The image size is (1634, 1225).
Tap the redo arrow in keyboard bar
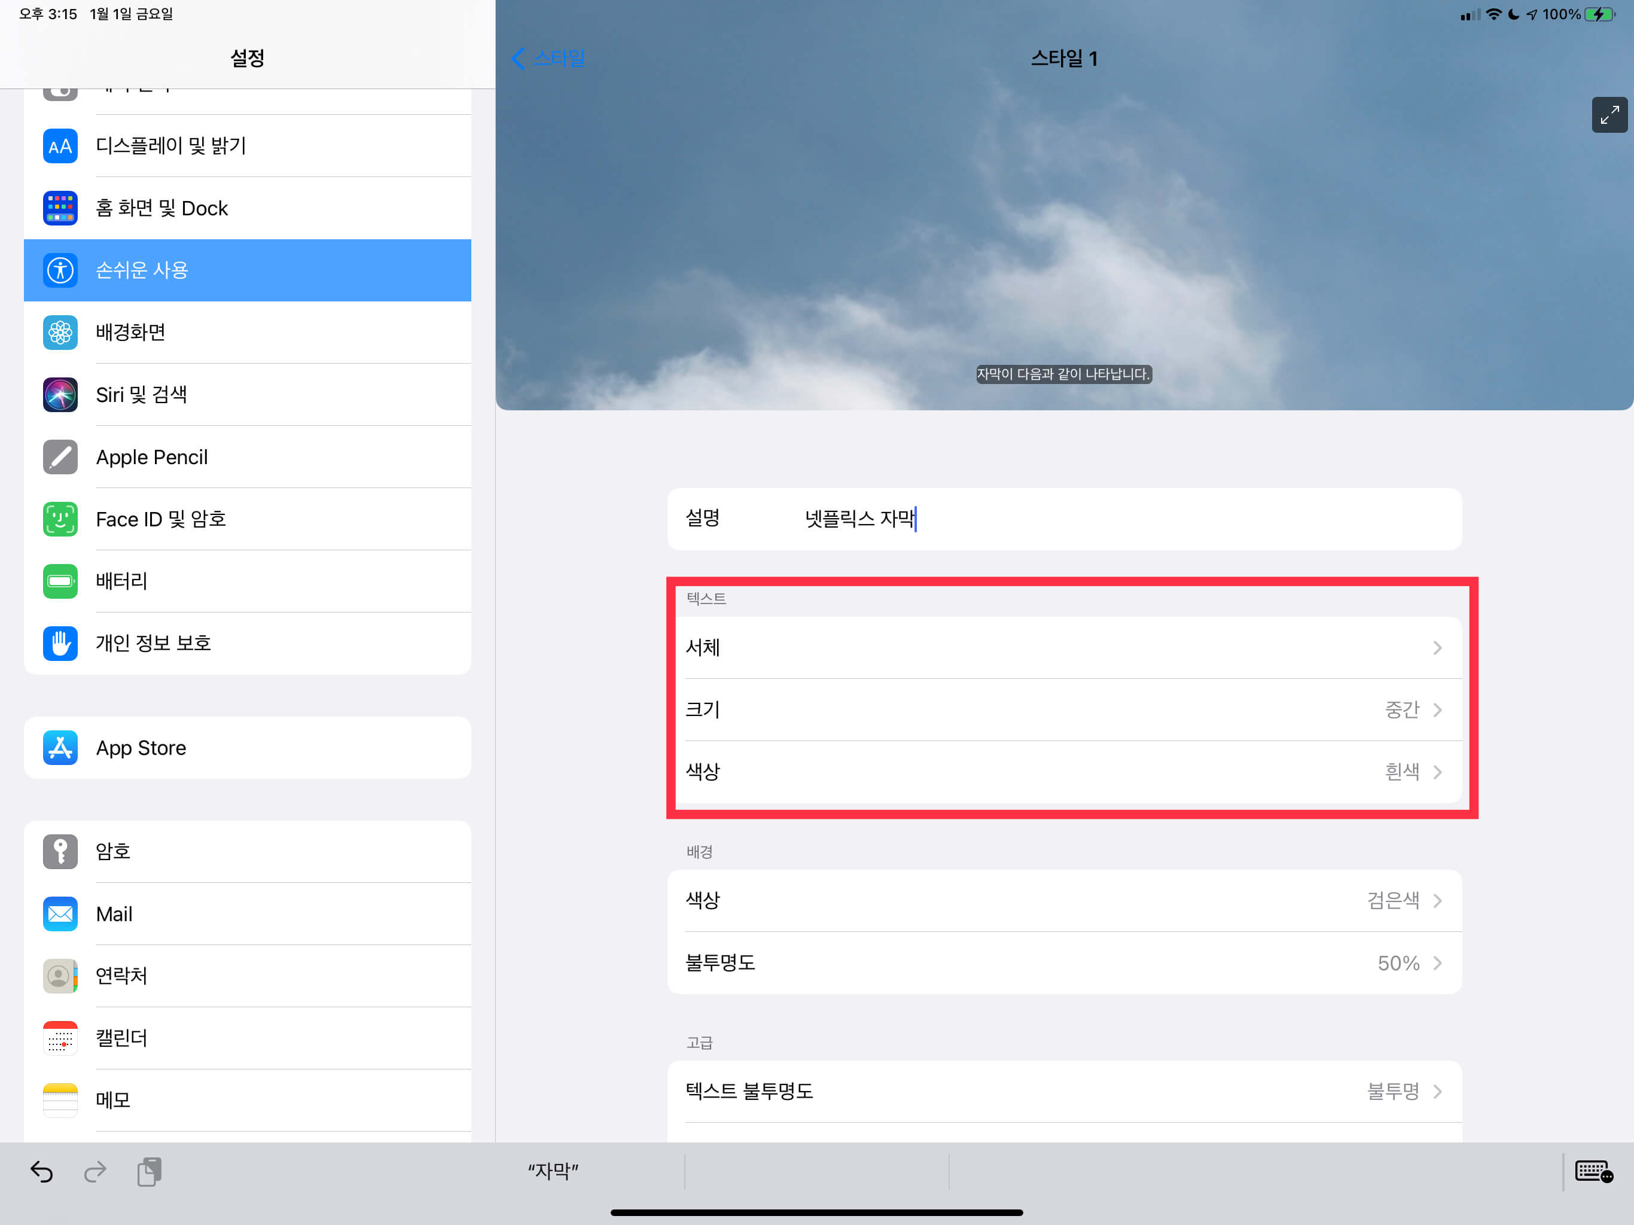coord(95,1172)
